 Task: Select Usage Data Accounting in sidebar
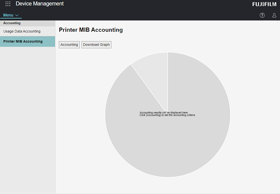point(22,31)
